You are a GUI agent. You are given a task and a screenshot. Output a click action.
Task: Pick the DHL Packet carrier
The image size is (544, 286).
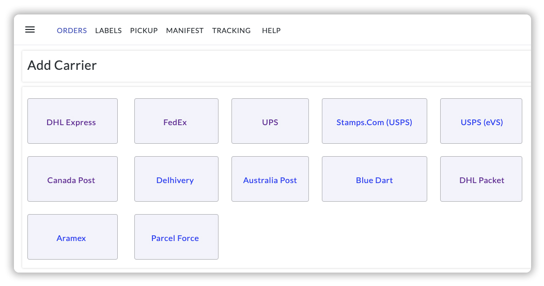click(481, 179)
